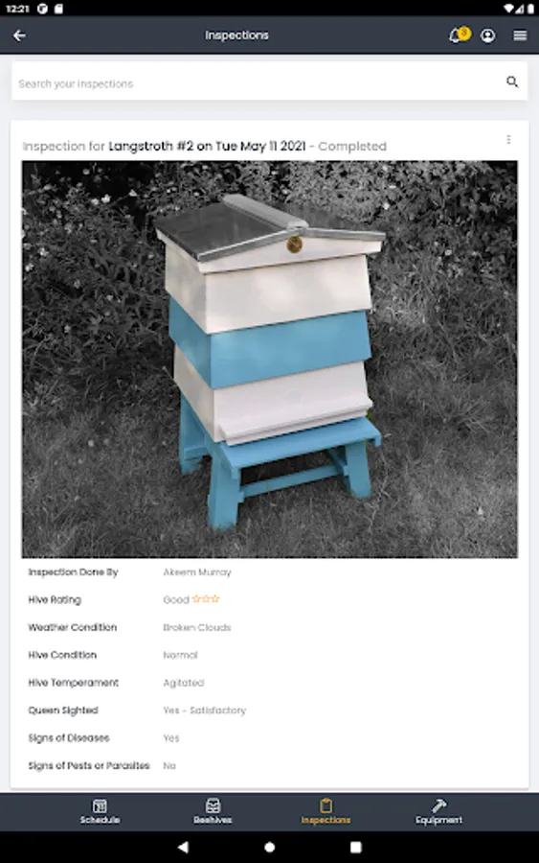539x863 pixels.
Task: Tap the Hive Rating stars
Action: pos(206,598)
